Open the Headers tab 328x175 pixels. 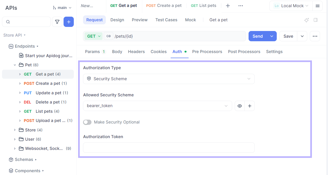click(136, 52)
